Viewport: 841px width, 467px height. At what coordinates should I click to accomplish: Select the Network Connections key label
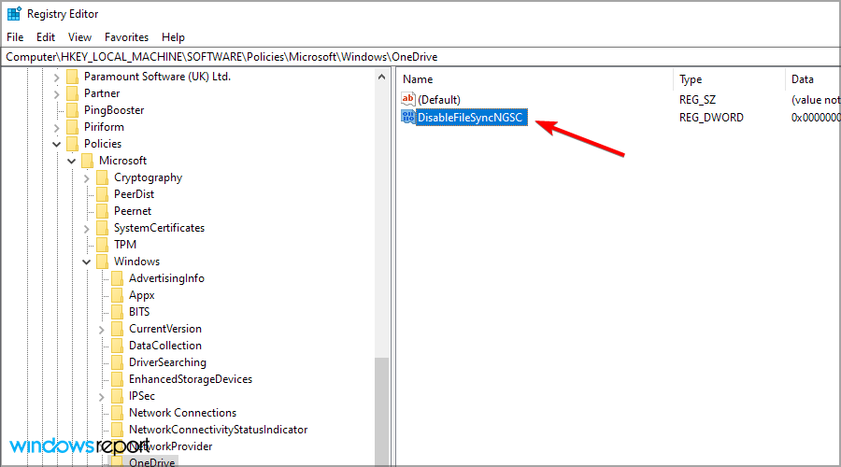click(182, 413)
